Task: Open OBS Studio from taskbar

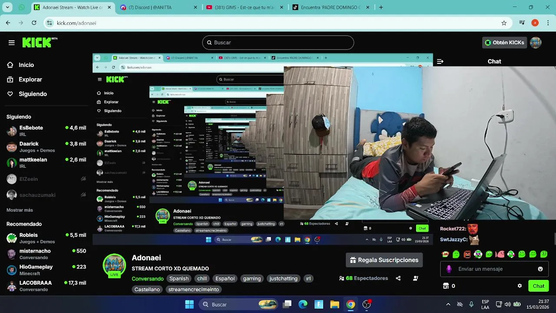Action: [367, 304]
